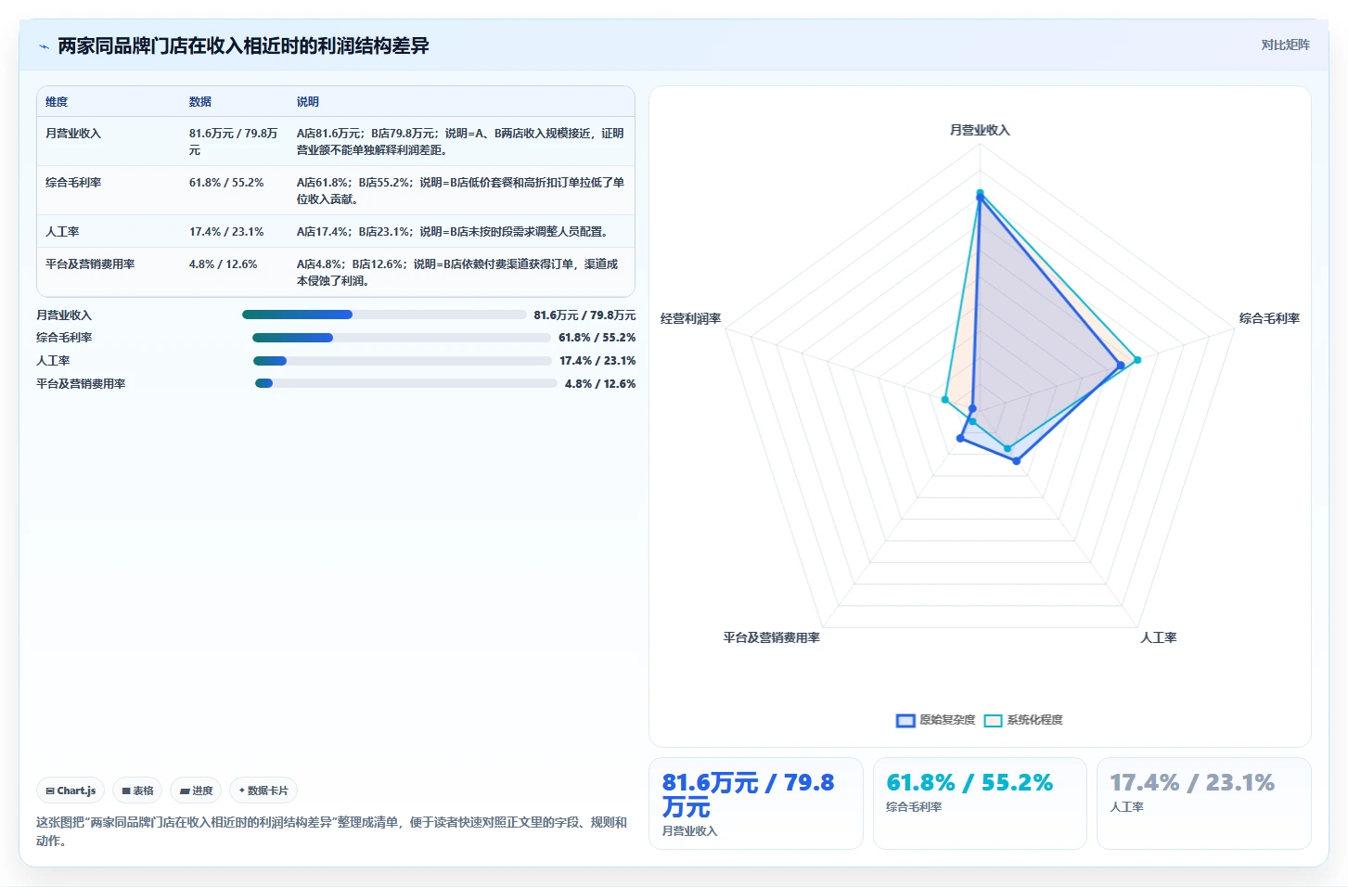1348x887 pixels.
Task: Click the 系统化程度 legend color box
Action: click(x=993, y=720)
